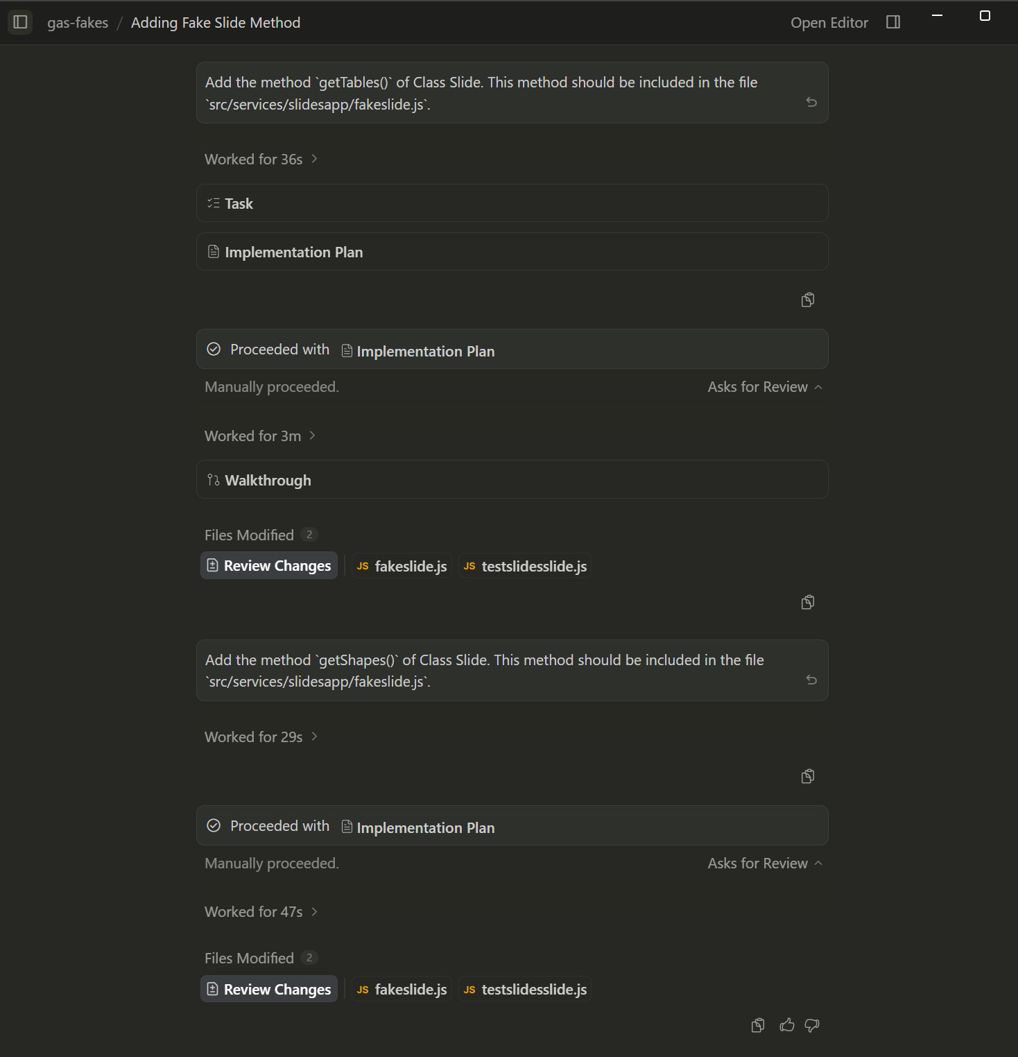Copy the getShapes() response output
Screen dimensions: 1018x1057
click(x=807, y=775)
